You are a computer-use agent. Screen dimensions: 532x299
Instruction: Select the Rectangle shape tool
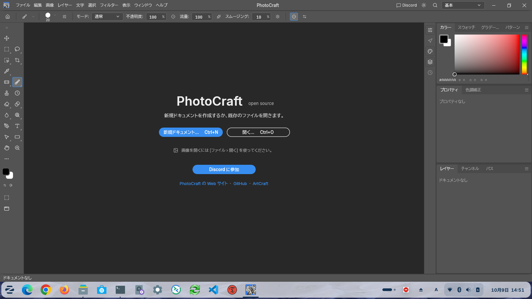tap(17, 137)
